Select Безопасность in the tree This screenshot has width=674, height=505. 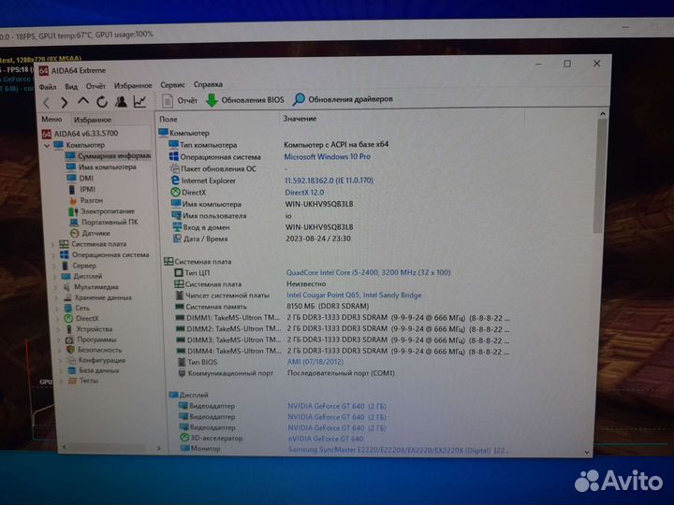click(95, 350)
